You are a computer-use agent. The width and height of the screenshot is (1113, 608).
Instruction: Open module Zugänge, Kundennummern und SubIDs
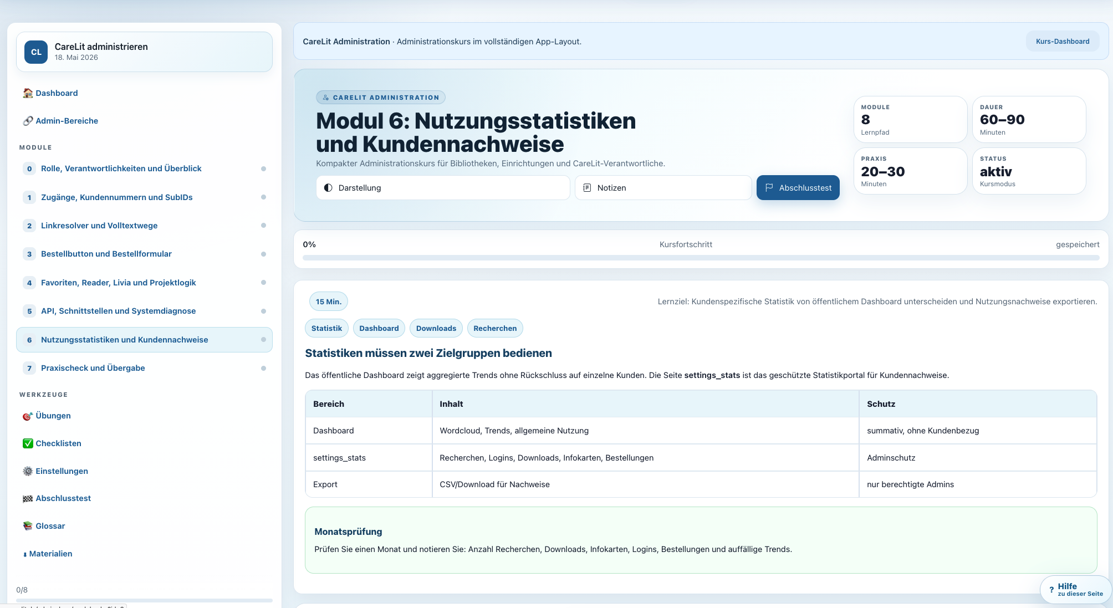coord(144,197)
